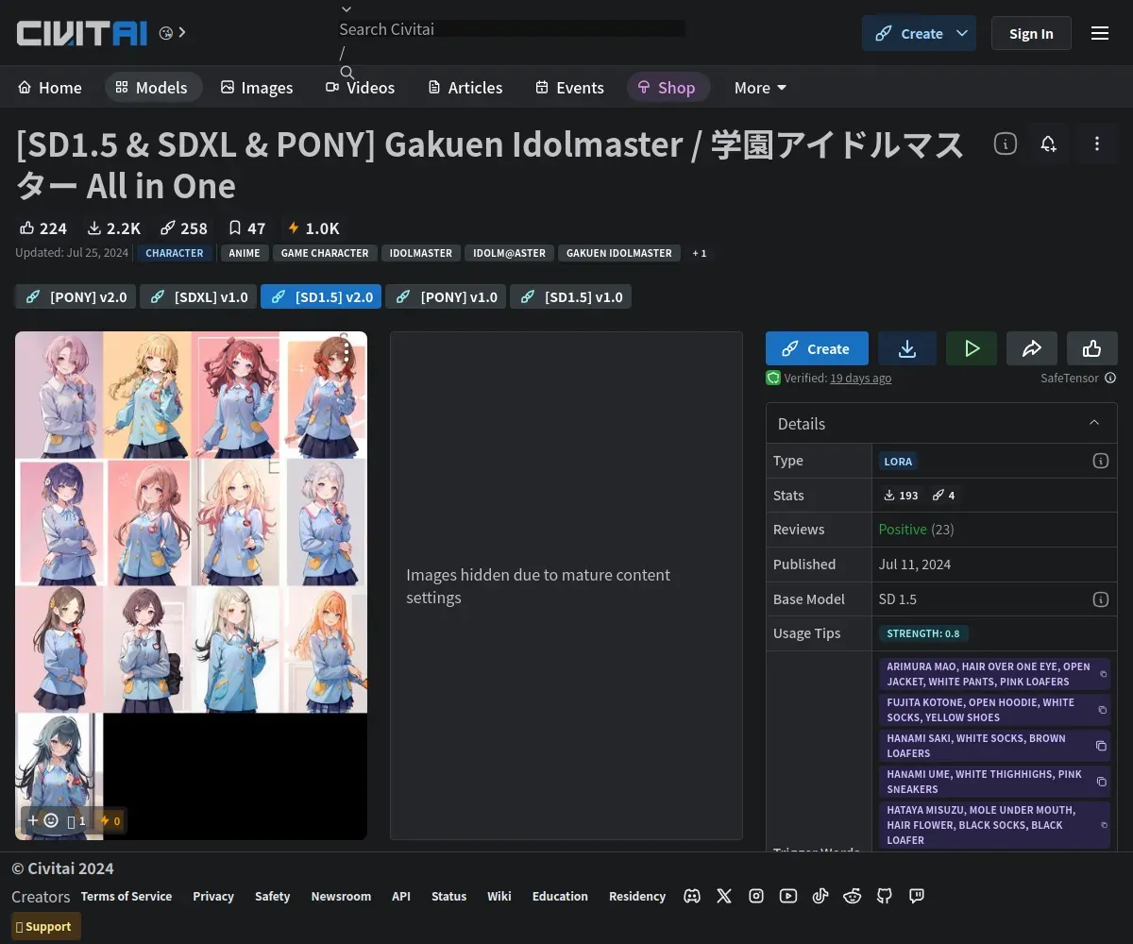Open the Terms of Service link

127,896
